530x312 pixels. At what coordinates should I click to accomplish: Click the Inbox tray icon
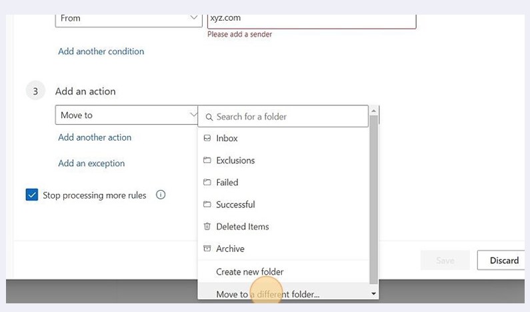pos(207,138)
